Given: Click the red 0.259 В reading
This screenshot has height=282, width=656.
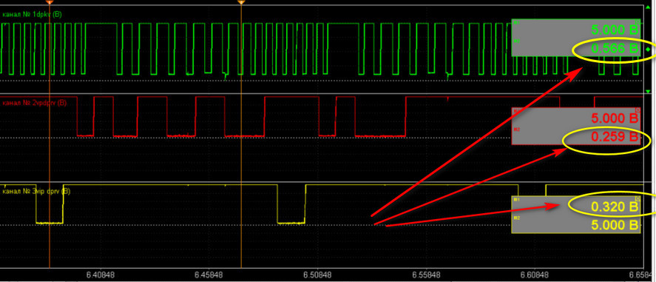Looking at the screenshot, I should (x=615, y=136).
